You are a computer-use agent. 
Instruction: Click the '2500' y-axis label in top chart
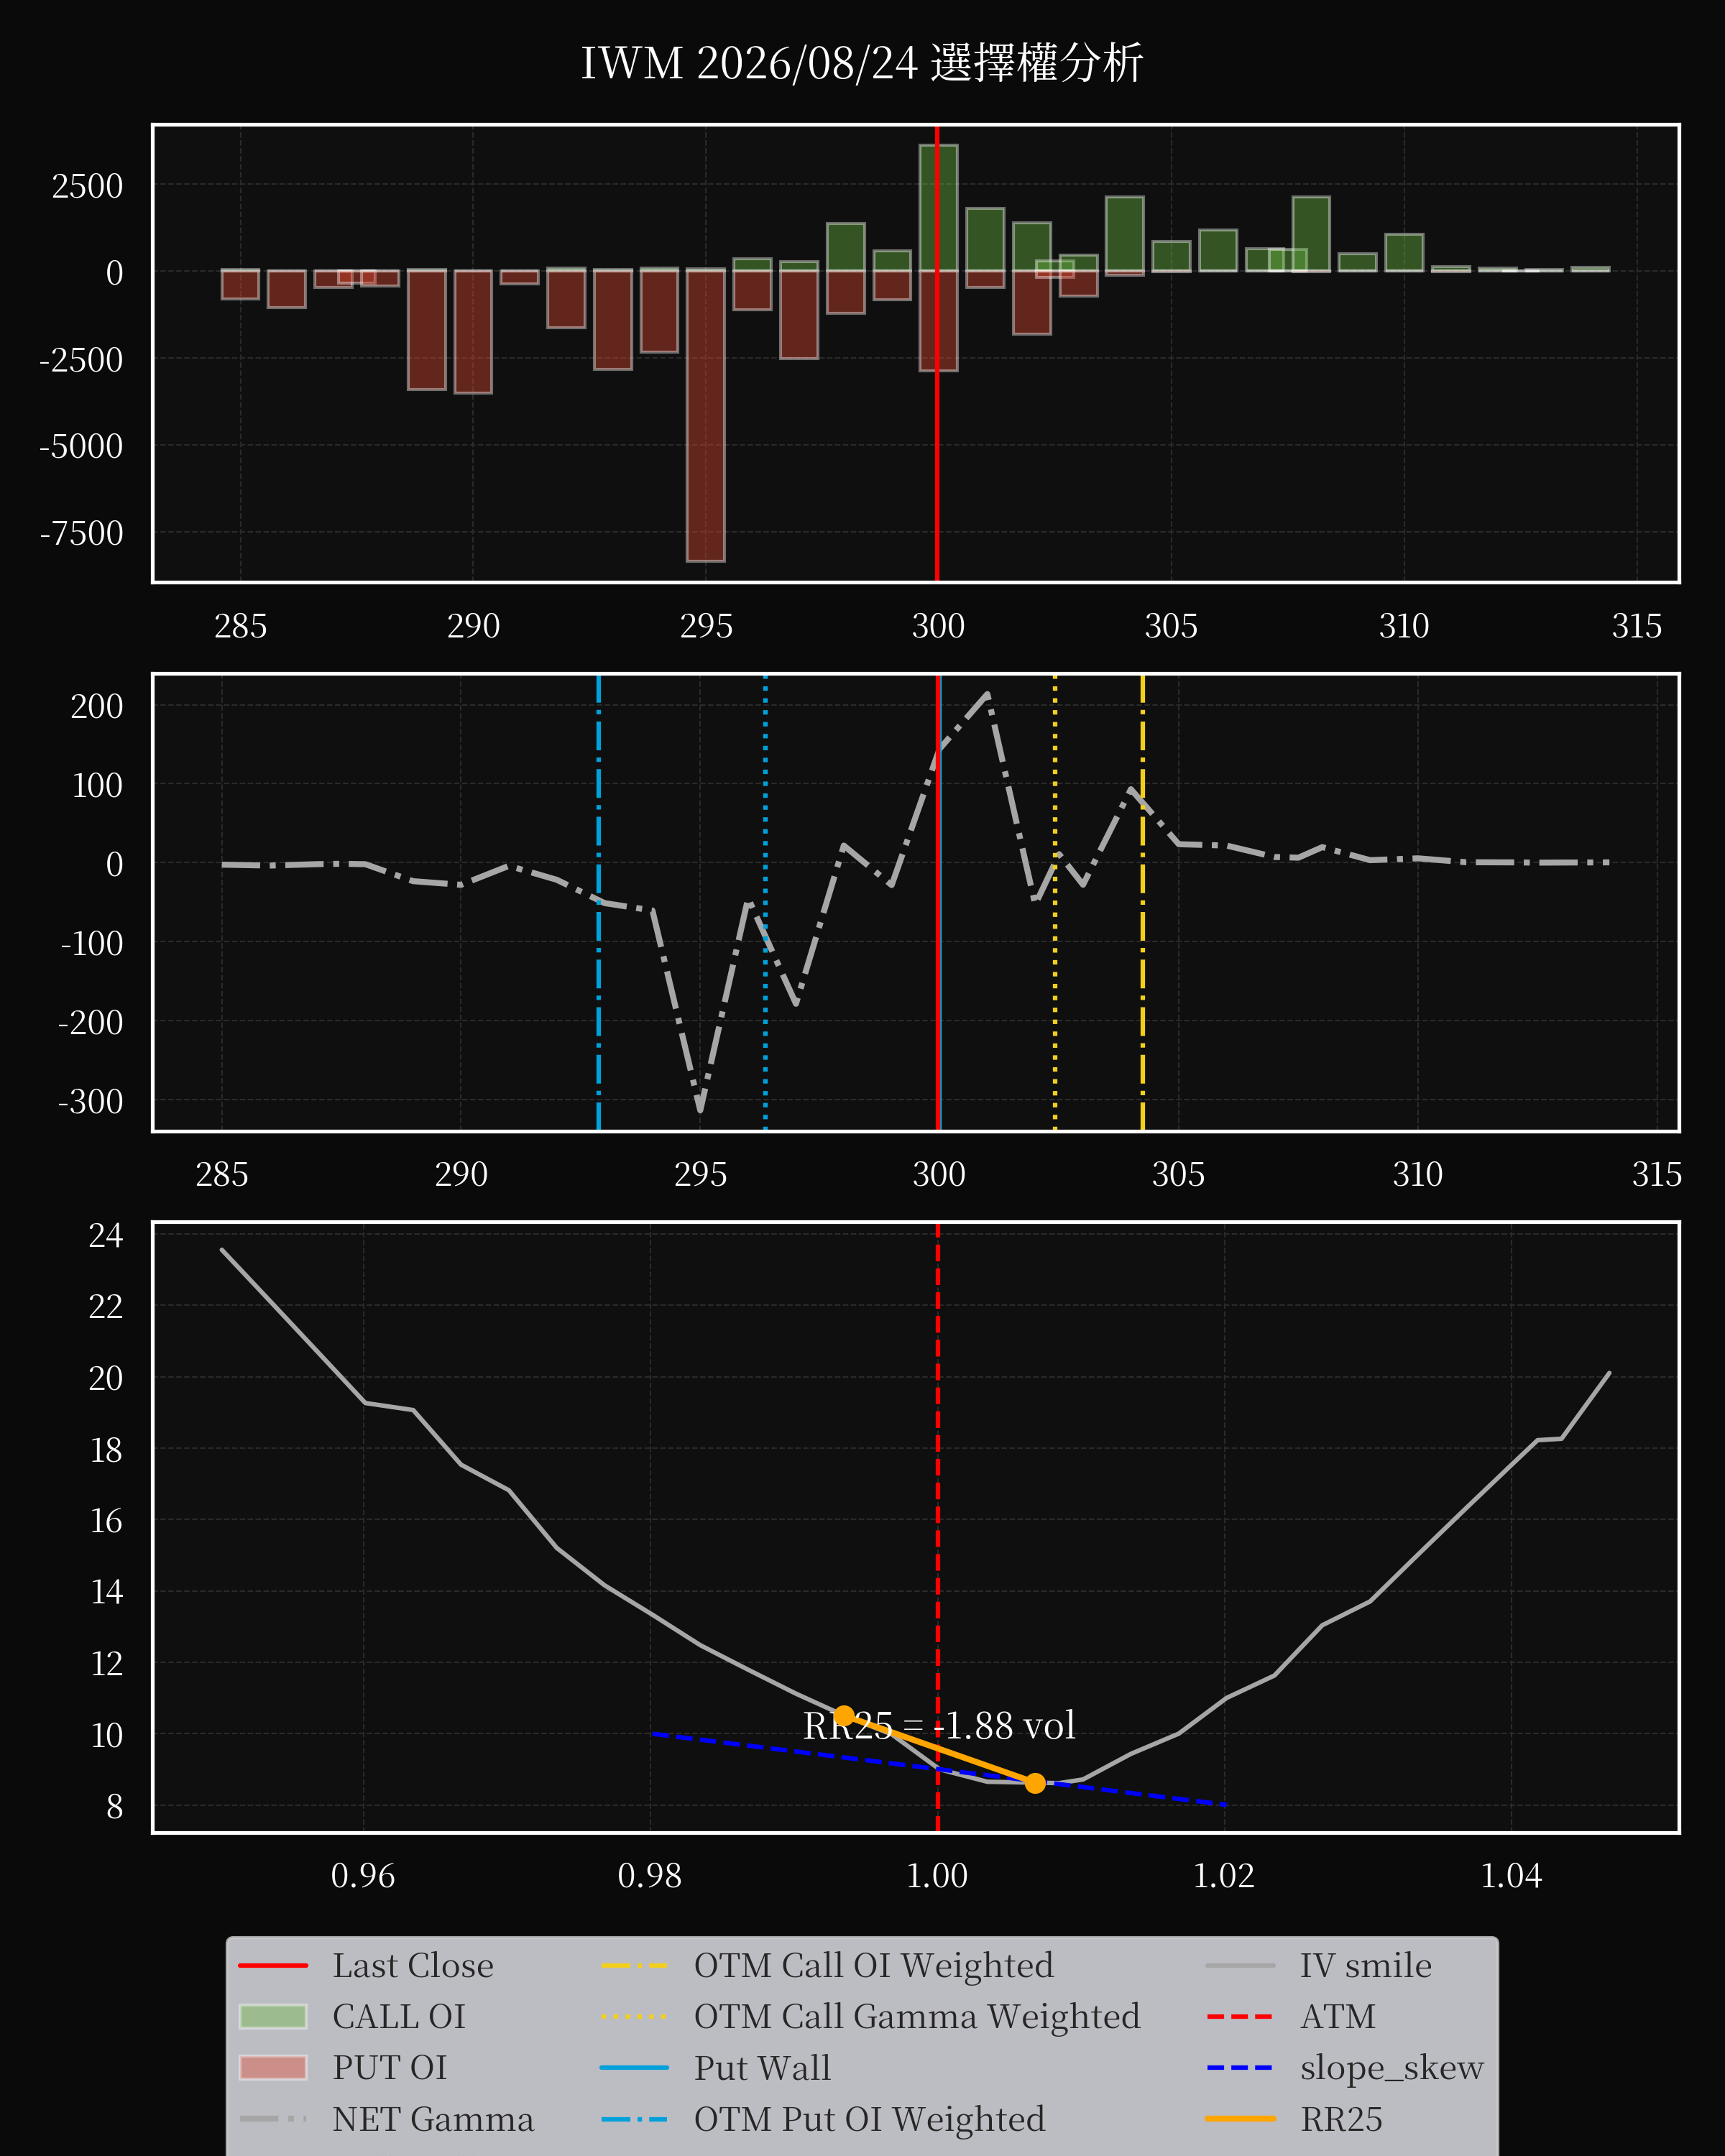pos(87,186)
